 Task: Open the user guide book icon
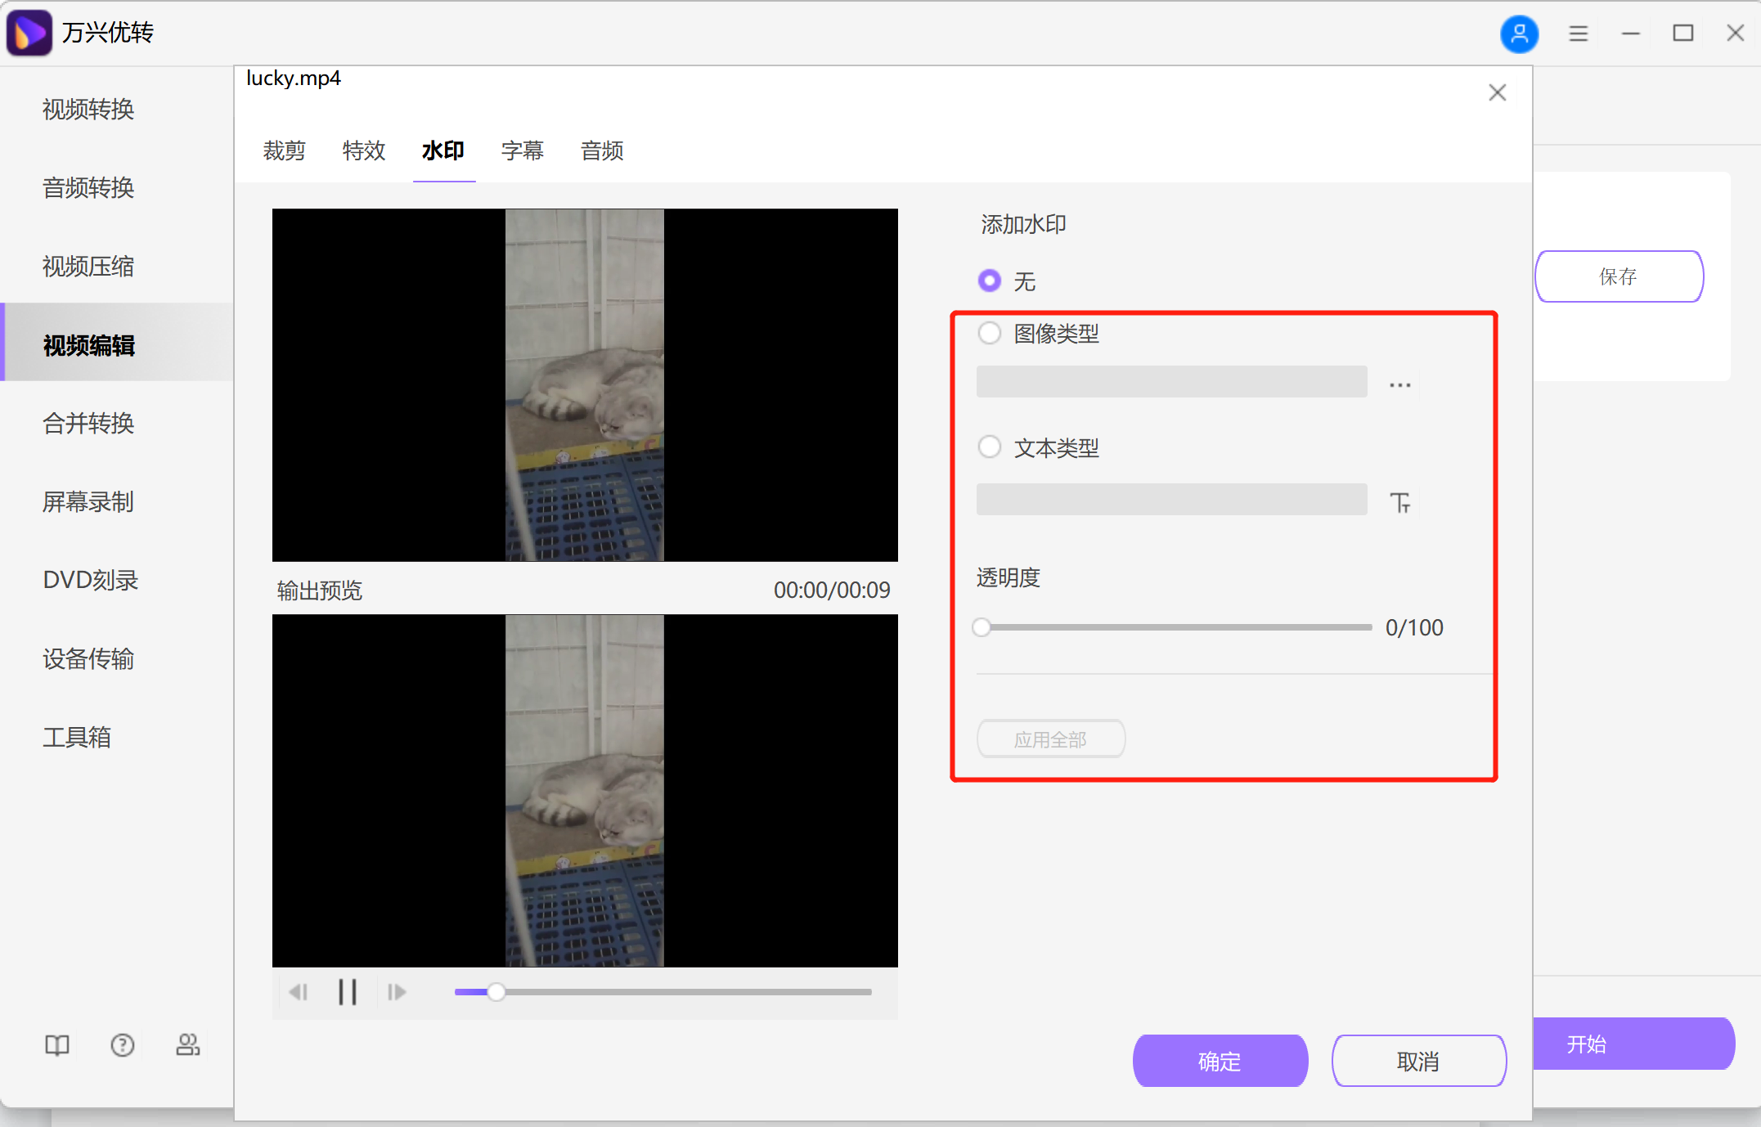pos(56,1044)
